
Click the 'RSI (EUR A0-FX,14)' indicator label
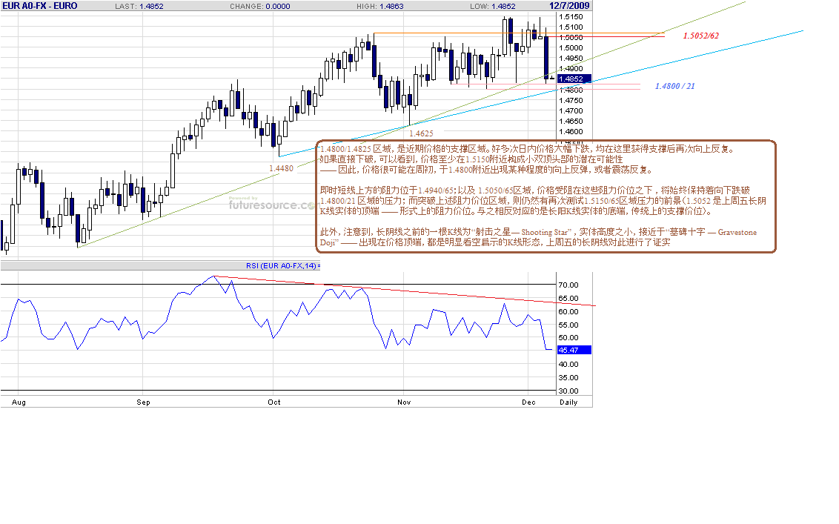(x=282, y=266)
